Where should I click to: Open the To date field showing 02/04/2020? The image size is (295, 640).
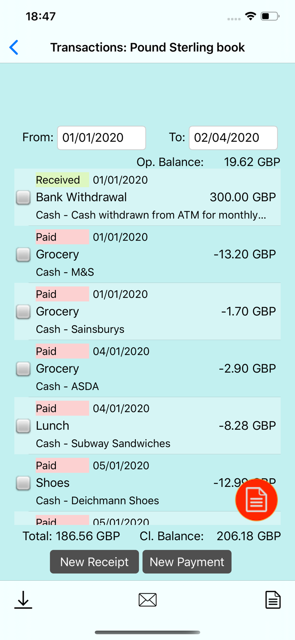tap(233, 137)
